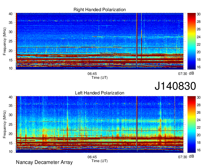This screenshot has height=166, width=204.
Task: Click the 16 dB label on Right Handed color bar
Action: pyautogui.click(x=199, y=67)
